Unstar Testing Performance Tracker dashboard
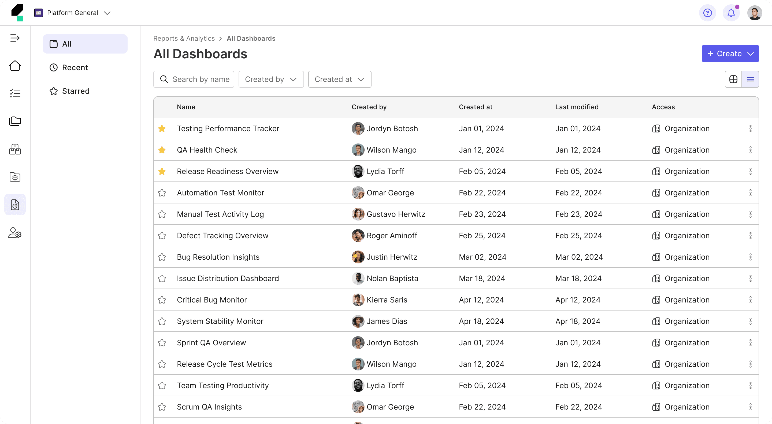The height and width of the screenshot is (424, 772). pos(162,129)
